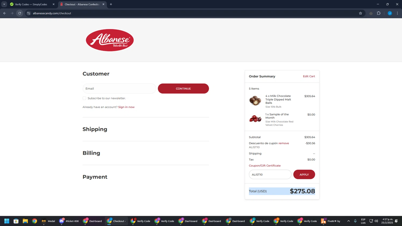Open the FiveM taskbar item
402x226 pixels.
point(331,221)
